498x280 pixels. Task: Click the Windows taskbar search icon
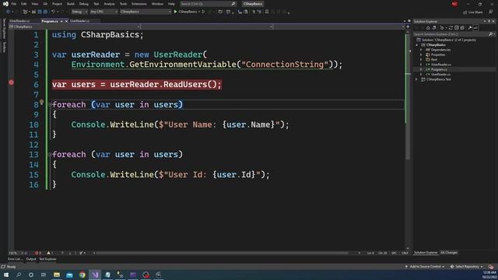pos(19,275)
